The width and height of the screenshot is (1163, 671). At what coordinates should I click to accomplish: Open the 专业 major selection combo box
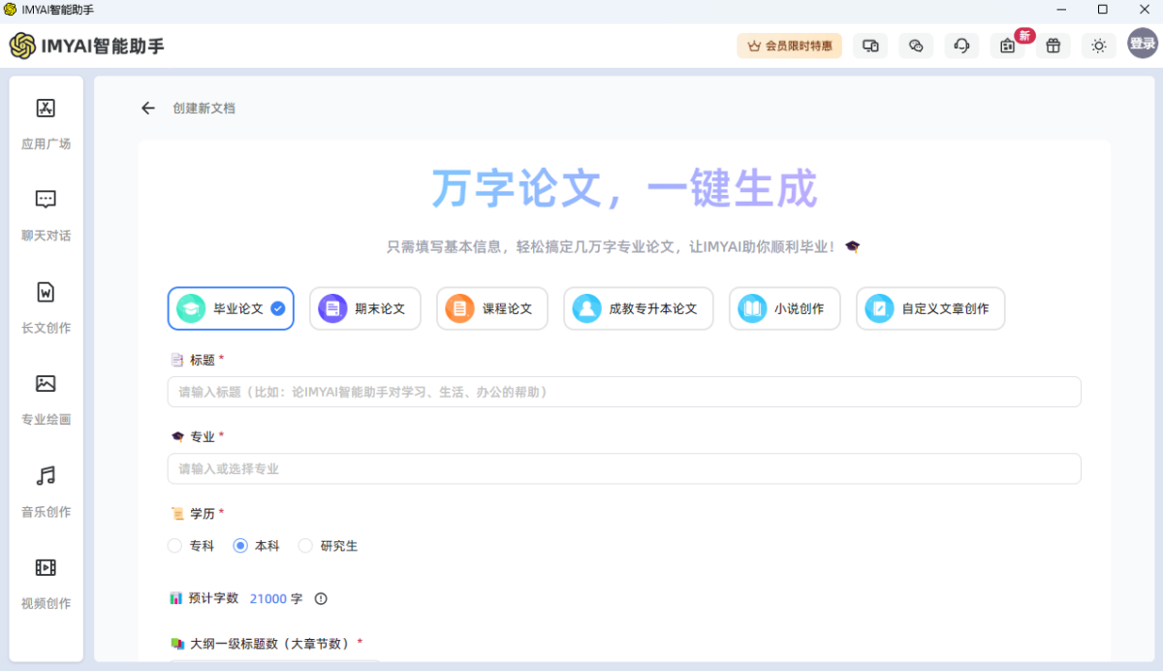tap(624, 468)
